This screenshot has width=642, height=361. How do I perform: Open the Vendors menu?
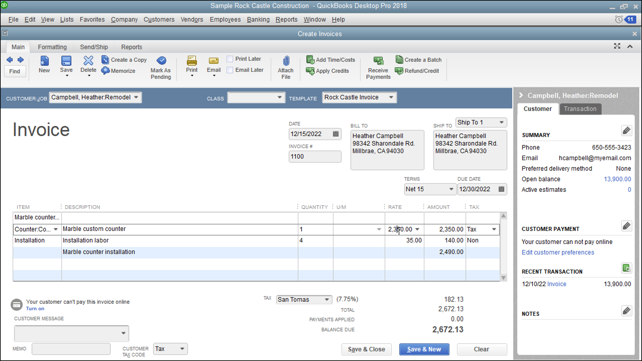coord(192,20)
